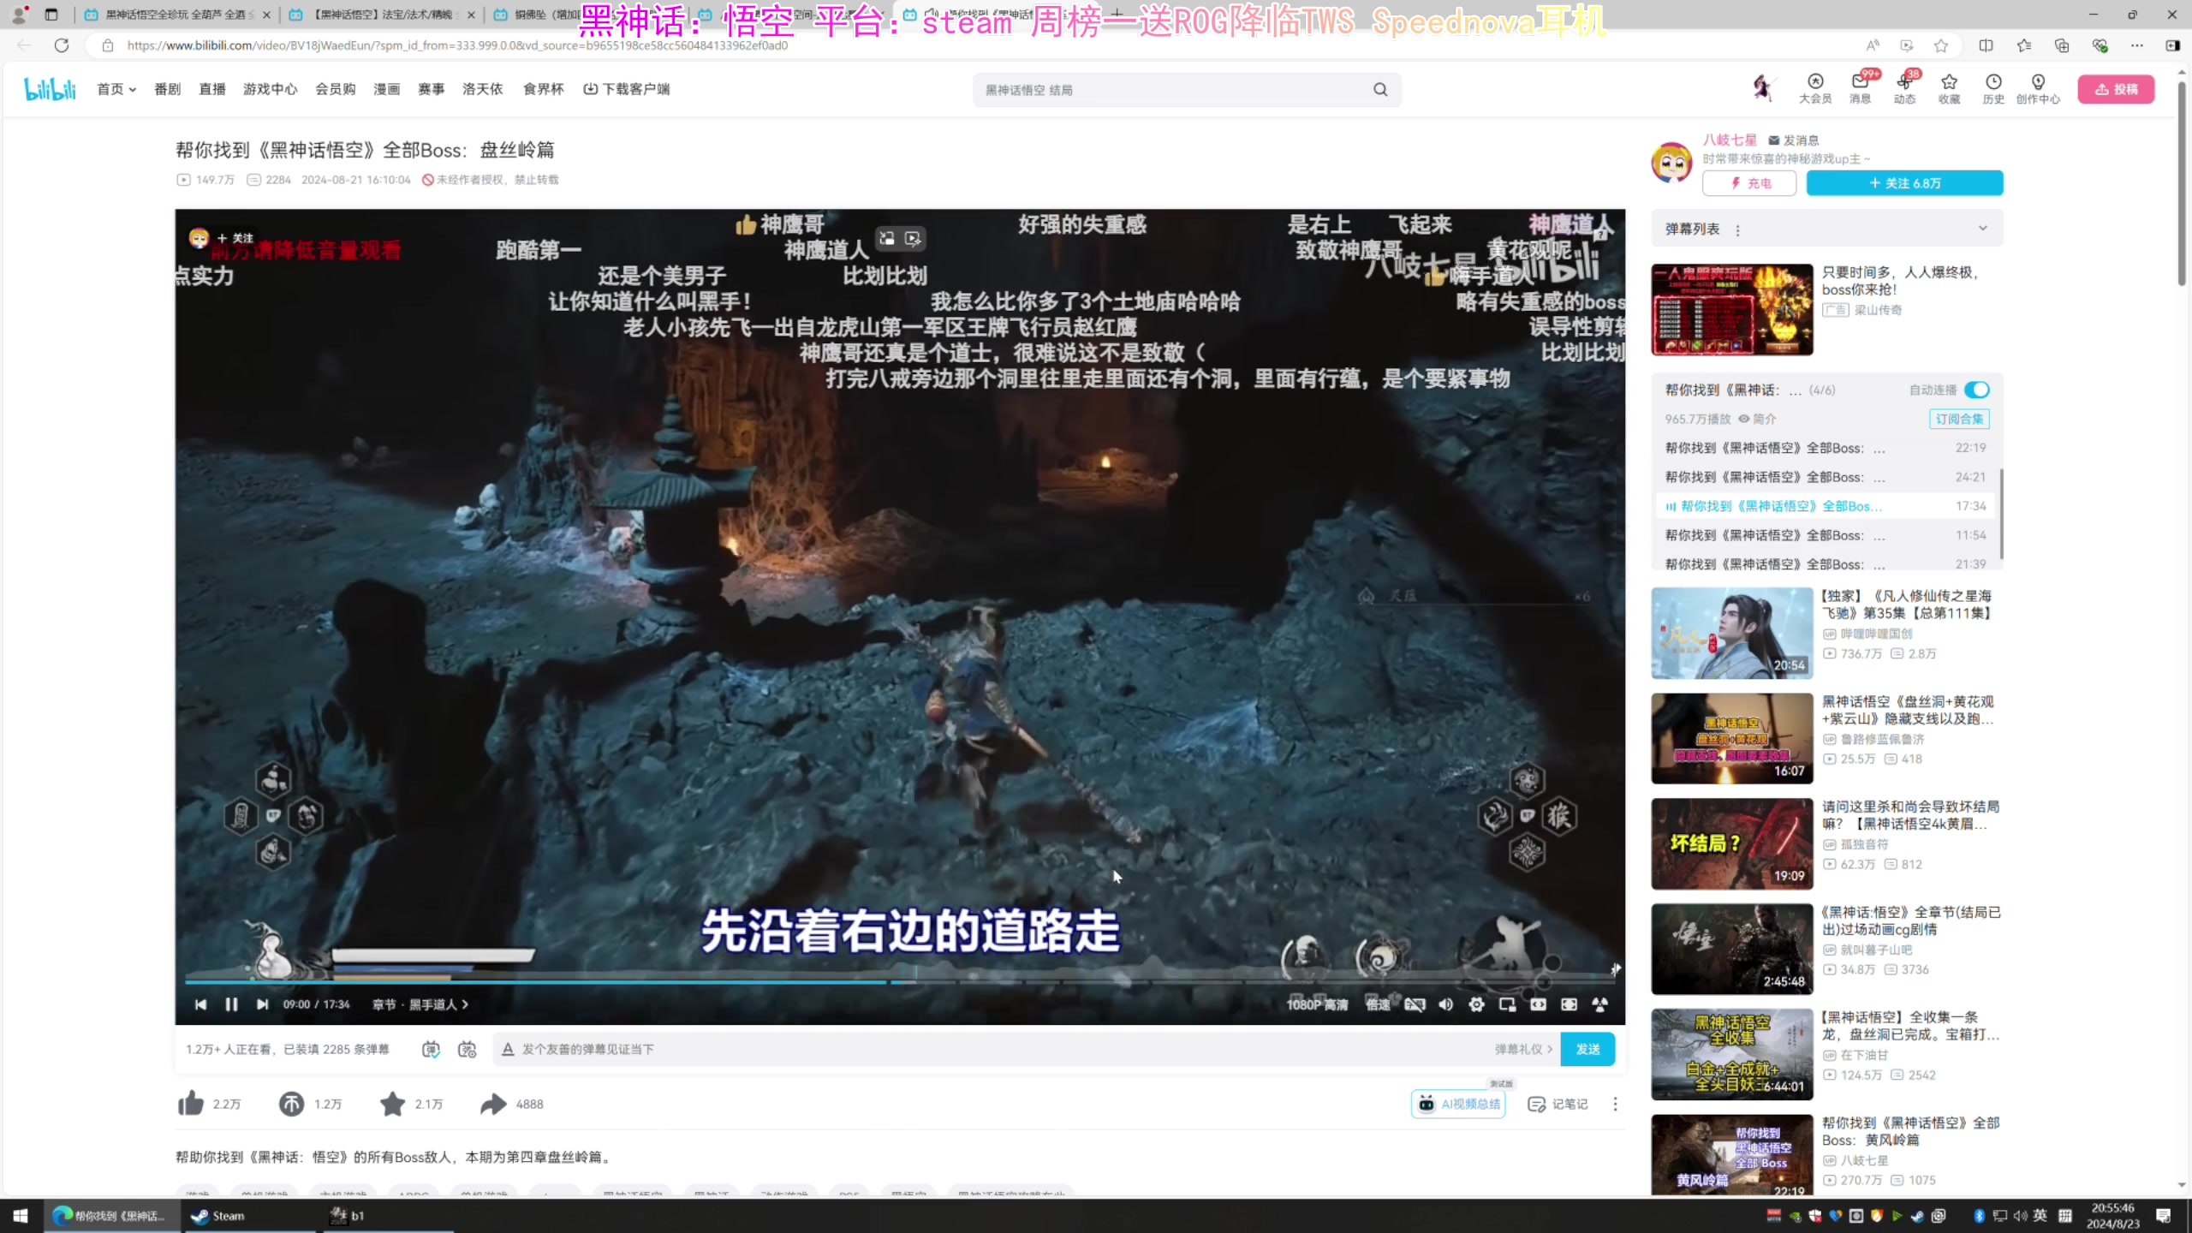Image resolution: width=2192 pixels, height=1233 pixels.
Task: Send the danmaku with 发送 button
Action: (1587, 1049)
